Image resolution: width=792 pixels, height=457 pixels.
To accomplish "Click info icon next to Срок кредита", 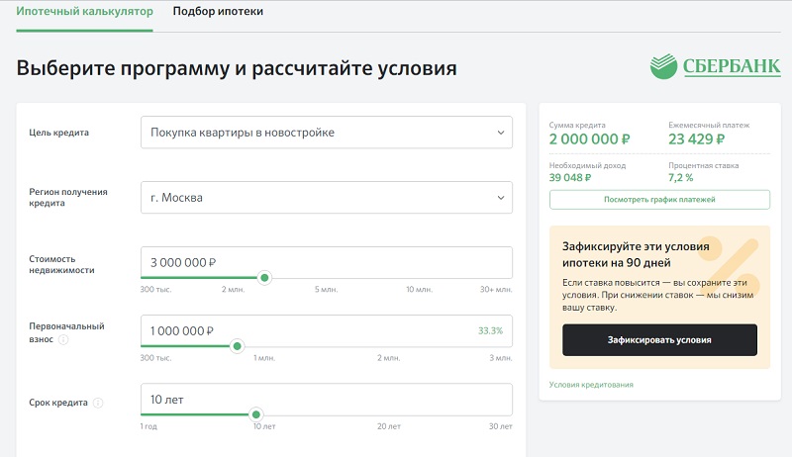I will tap(98, 404).
